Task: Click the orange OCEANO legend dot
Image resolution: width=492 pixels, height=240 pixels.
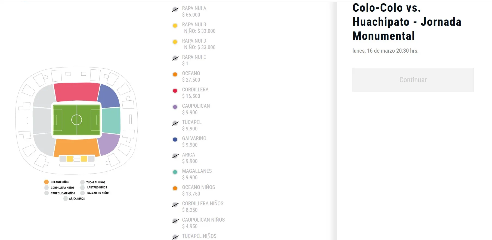Action: (x=175, y=74)
